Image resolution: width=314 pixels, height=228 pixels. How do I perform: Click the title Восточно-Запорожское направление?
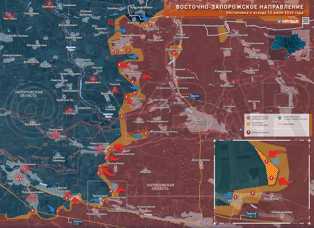pos(240,7)
